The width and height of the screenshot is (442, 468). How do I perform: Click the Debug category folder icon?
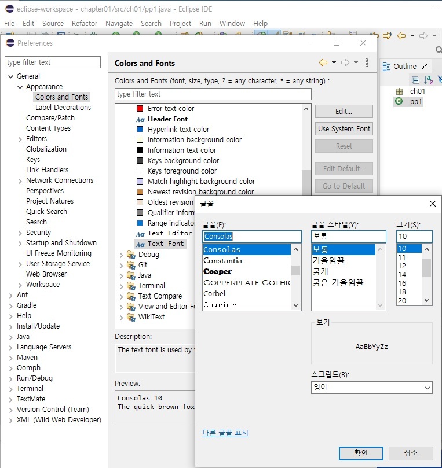point(131,255)
